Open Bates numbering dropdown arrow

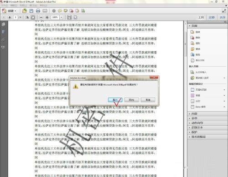(x=224, y=107)
